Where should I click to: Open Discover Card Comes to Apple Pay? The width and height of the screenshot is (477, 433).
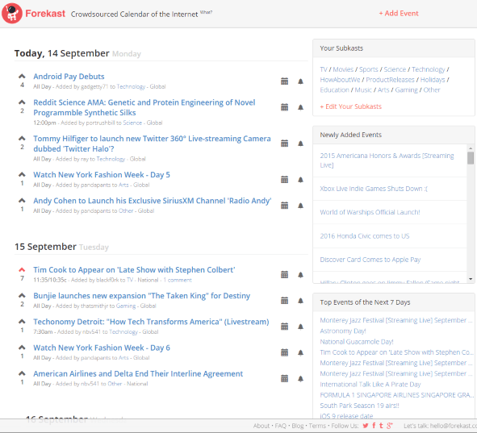pyautogui.click(x=370, y=260)
